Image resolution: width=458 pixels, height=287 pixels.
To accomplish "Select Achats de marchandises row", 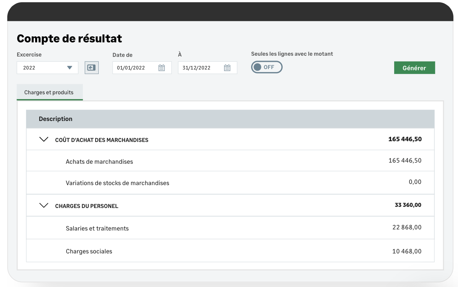I will 99,161.
